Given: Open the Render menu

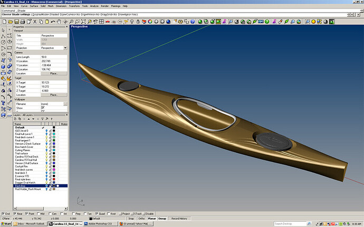Looking at the screenshot, I should [104, 6].
